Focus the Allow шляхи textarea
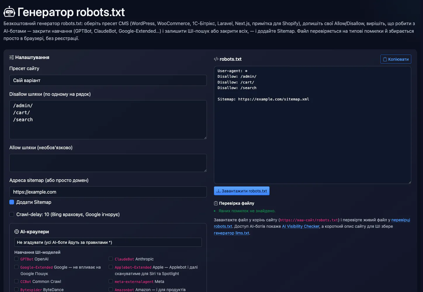Screen dimensions: 423x292 (108, 163)
